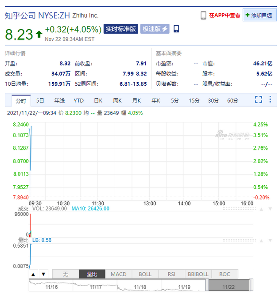Switch to 周K candlestick tab
The height and width of the screenshot is (294, 279).
[x=117, y=101]
